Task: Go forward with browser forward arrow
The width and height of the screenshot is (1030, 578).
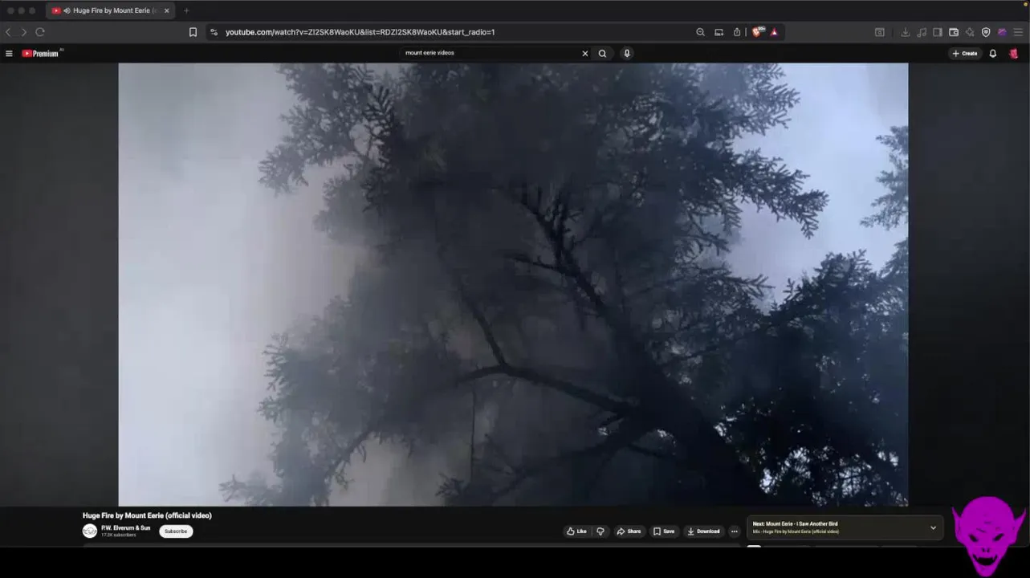Action: pos(23,32)
